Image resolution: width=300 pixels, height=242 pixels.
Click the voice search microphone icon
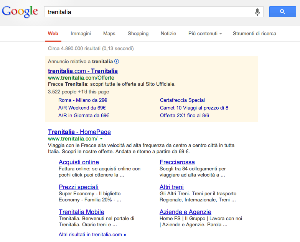pyautogui.click(x=257, y=12)
